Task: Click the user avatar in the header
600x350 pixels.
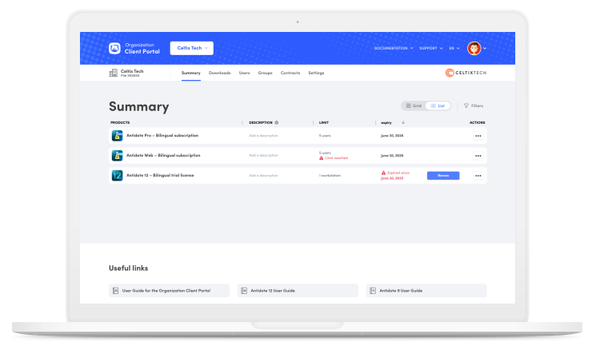Action: point(474,48)
